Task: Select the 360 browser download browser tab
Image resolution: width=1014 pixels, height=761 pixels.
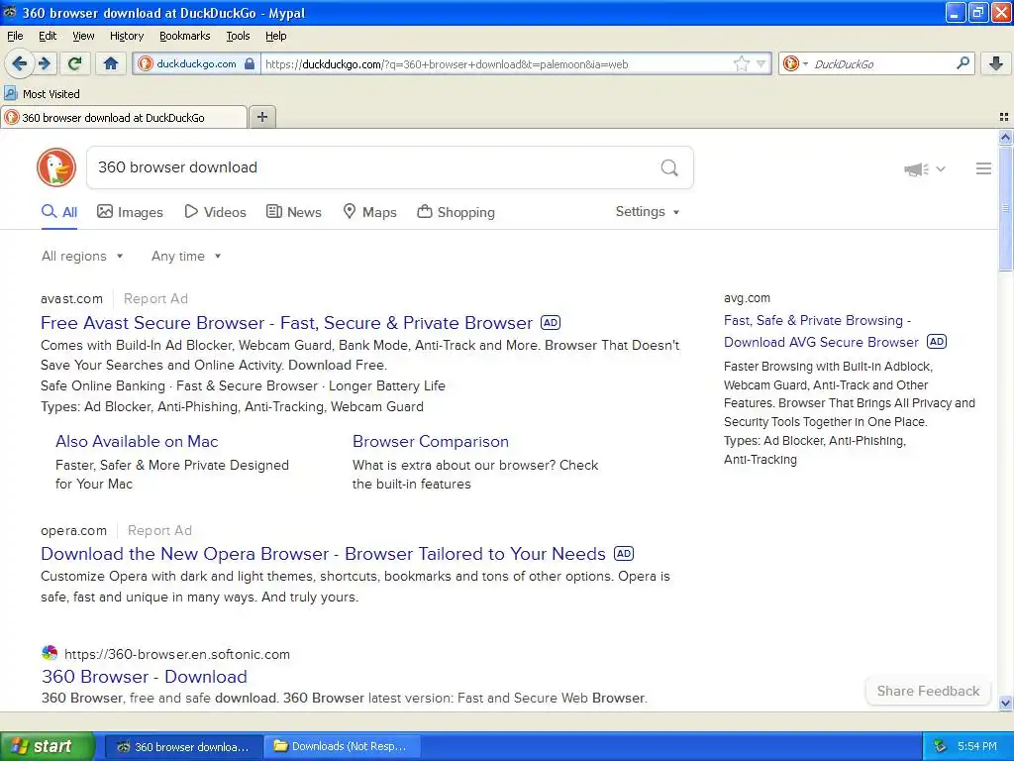Action: (x=124, y=118)
